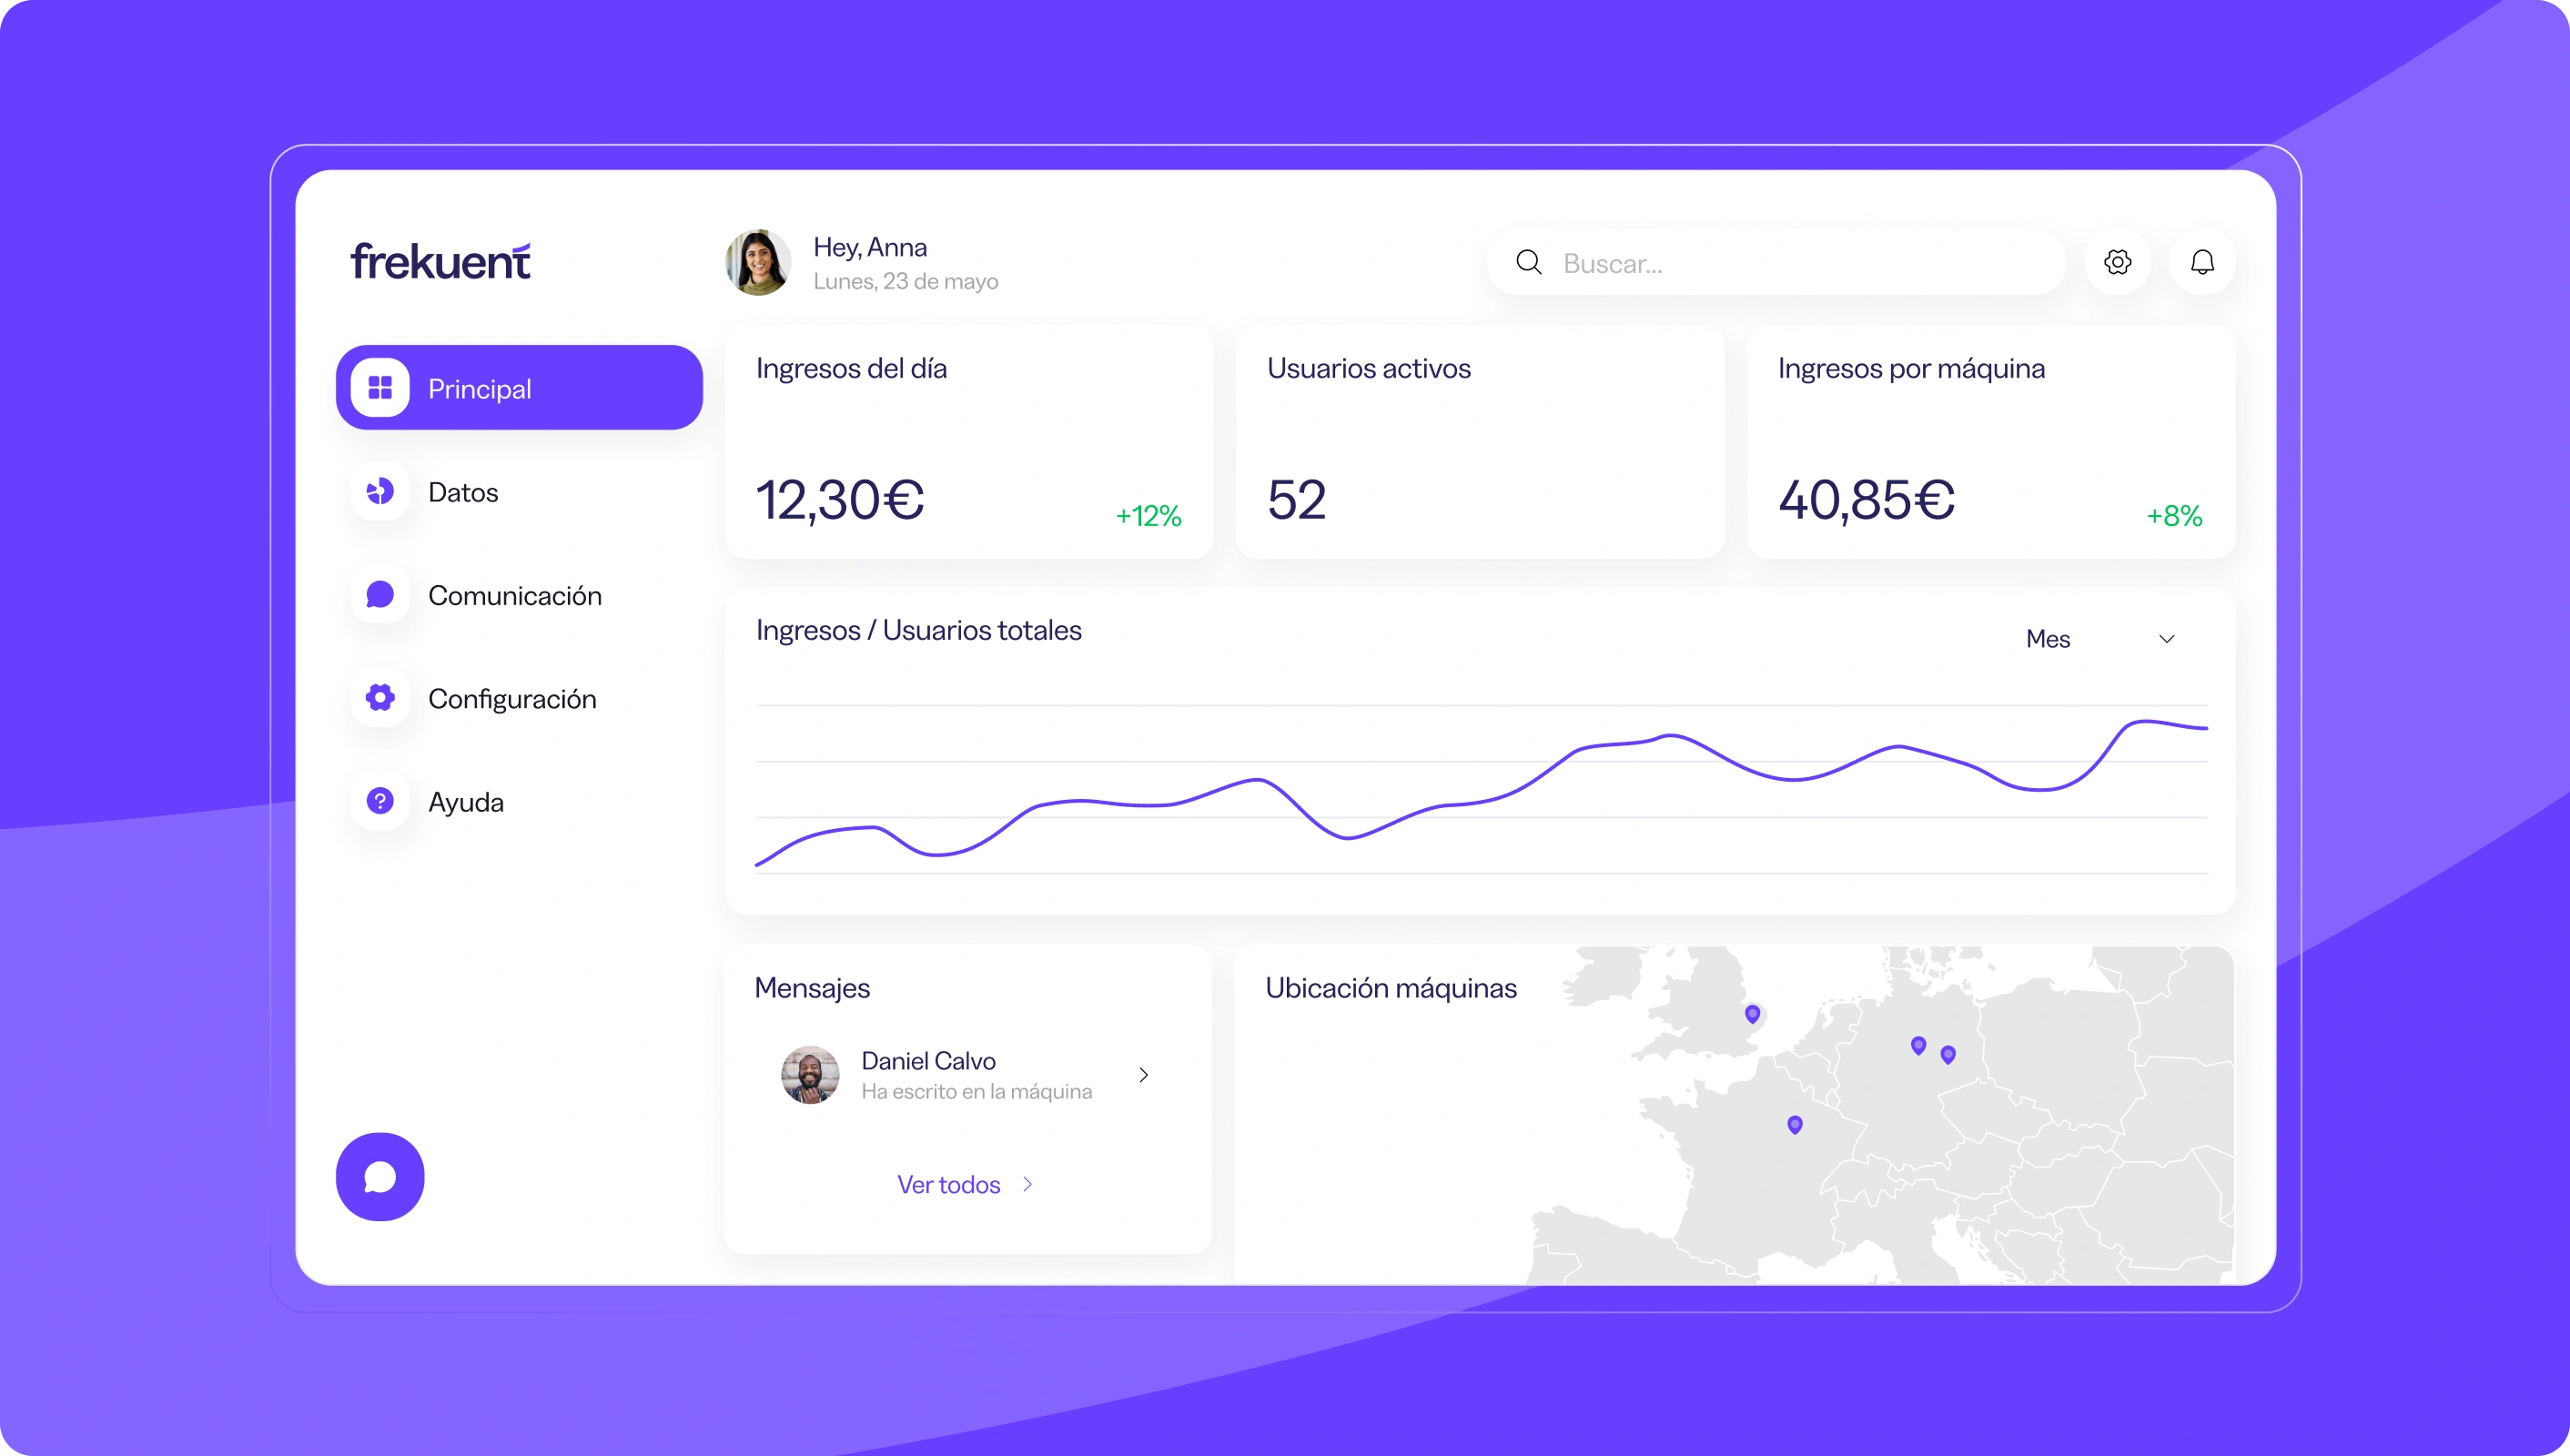Open the floating chat button bottom-left
The width and height of the screenshot is (2570, 1456).
point(380,1177)
